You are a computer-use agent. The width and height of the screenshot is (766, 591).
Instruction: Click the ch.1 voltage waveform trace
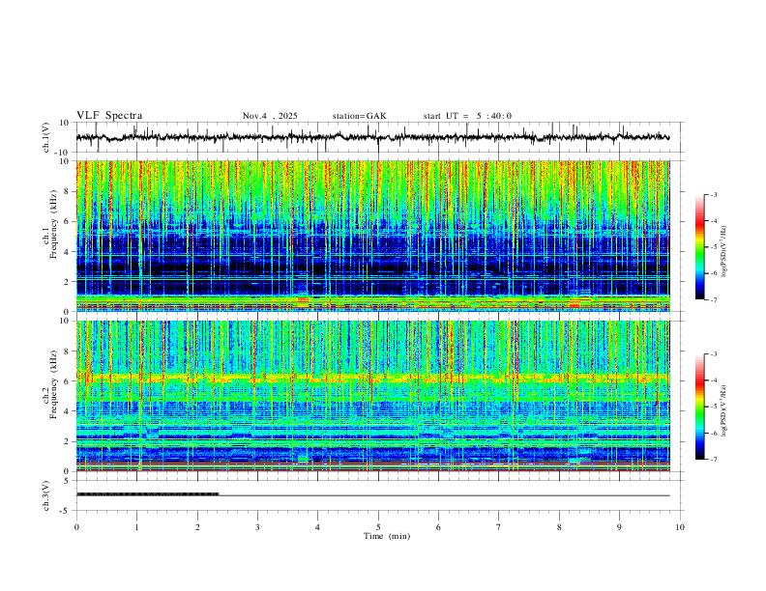pos(372,137)
